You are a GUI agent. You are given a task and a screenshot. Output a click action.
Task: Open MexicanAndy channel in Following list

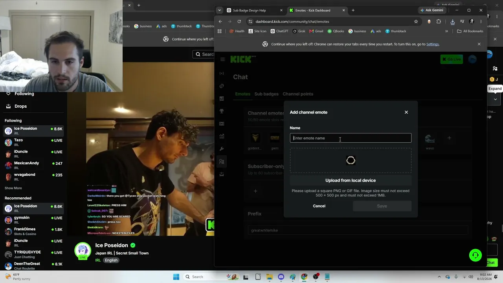(34, 165)
